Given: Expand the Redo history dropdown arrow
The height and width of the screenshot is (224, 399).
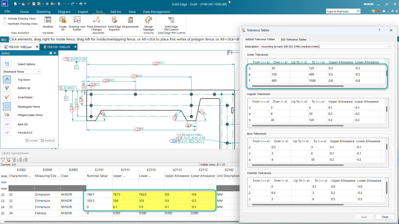Looking at the screenshot, I should pyautogui.click(x=76, y=4).
